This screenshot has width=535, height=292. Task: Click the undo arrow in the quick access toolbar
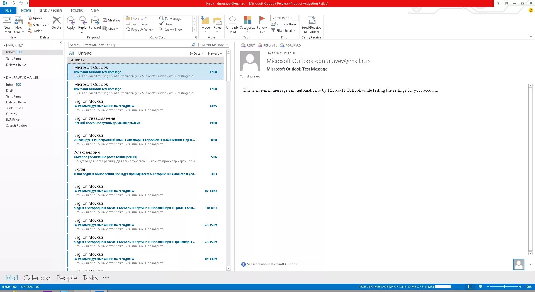click(x=21, y=3)
